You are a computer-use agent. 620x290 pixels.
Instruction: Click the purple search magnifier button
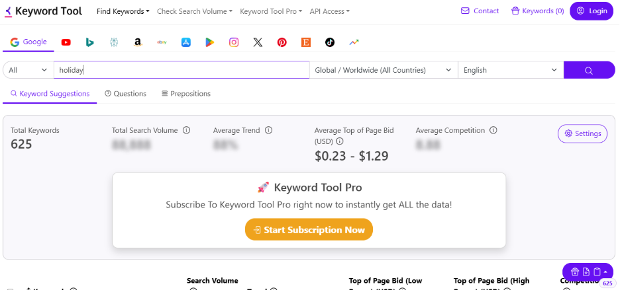(589, 70)
